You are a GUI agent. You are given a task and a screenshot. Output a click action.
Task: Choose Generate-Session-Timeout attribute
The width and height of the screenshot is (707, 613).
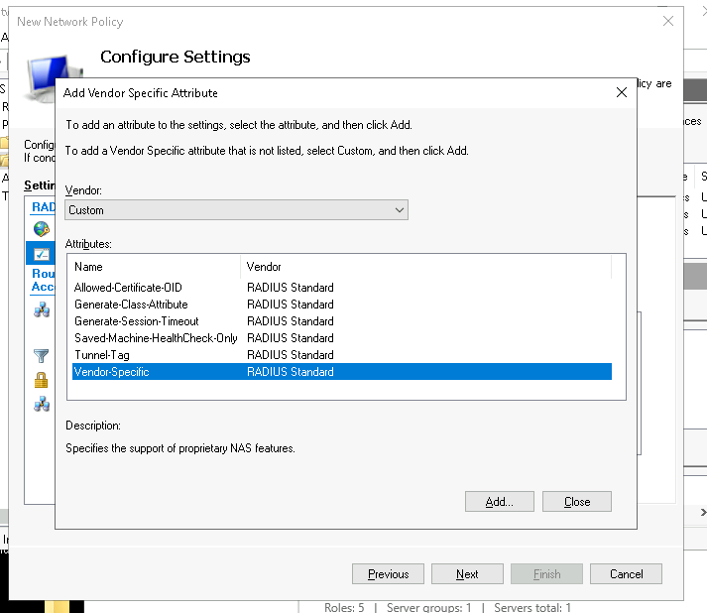(x=136, y=321)
